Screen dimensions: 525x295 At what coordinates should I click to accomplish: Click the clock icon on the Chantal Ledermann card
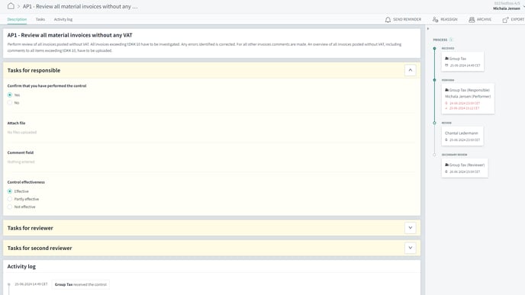point(446,139)
